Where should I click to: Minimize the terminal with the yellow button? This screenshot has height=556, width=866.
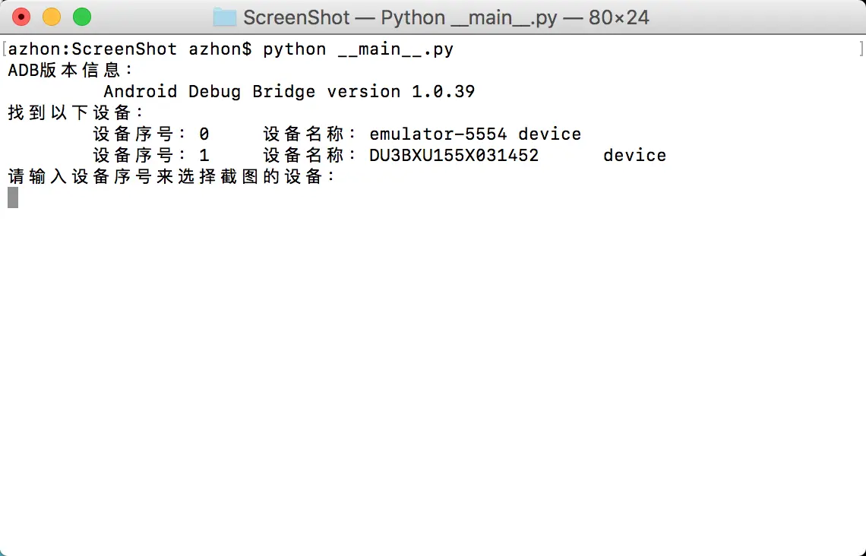(52, 17)
